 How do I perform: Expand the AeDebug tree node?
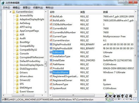[x=14, y=23]
